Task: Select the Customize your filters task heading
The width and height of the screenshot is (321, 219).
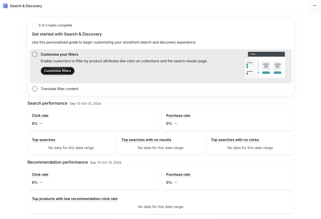Action: [59, 54]
